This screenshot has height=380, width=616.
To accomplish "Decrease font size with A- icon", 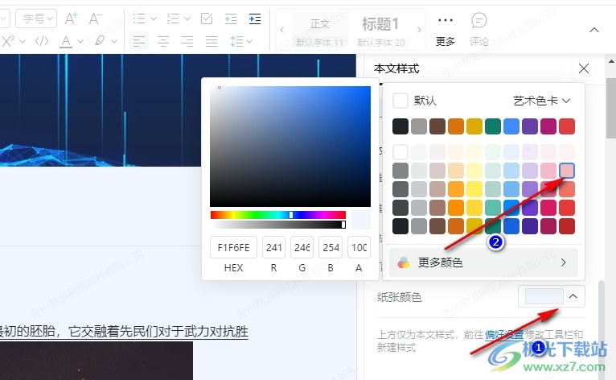I will 95,19.
